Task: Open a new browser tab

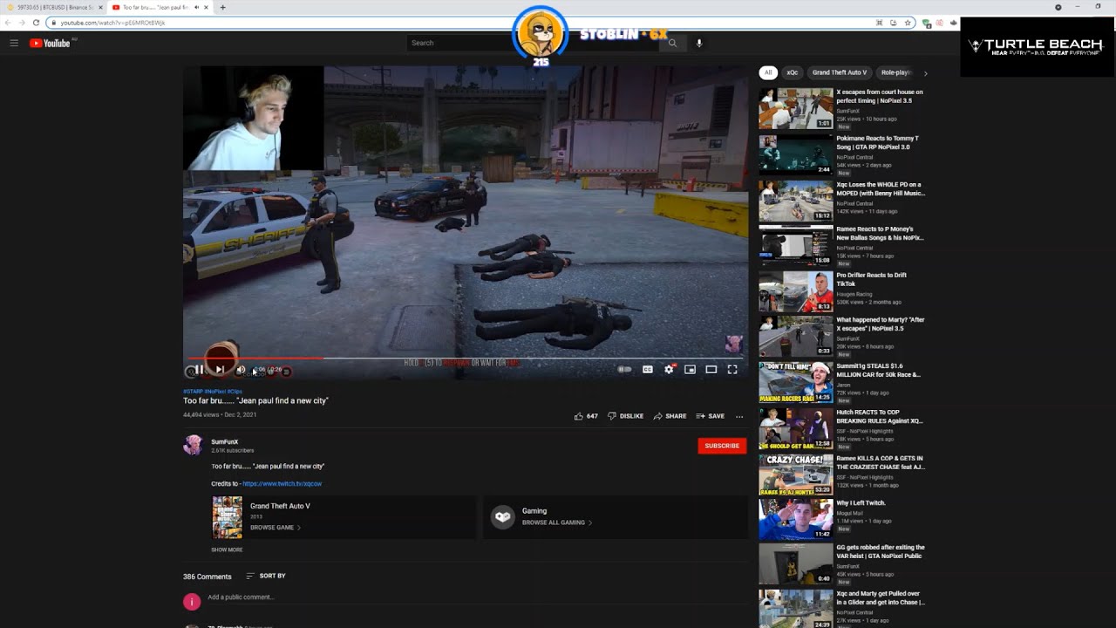Action: [222, 7]
